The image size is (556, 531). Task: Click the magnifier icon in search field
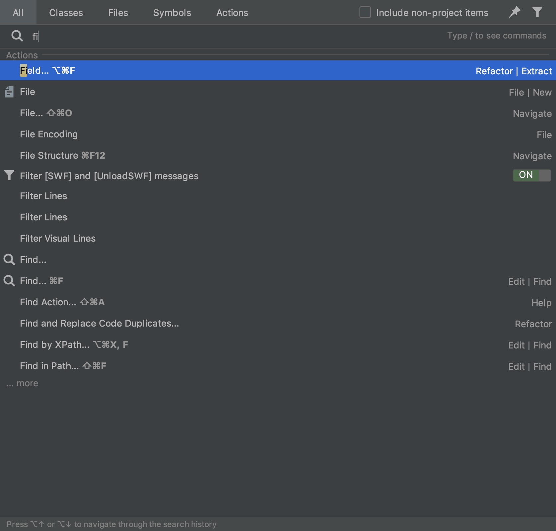point(17,36)
